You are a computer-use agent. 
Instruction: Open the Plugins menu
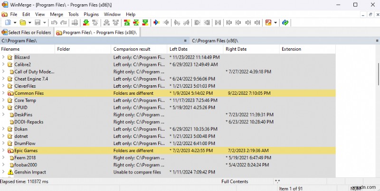click(x=91, y=14)
